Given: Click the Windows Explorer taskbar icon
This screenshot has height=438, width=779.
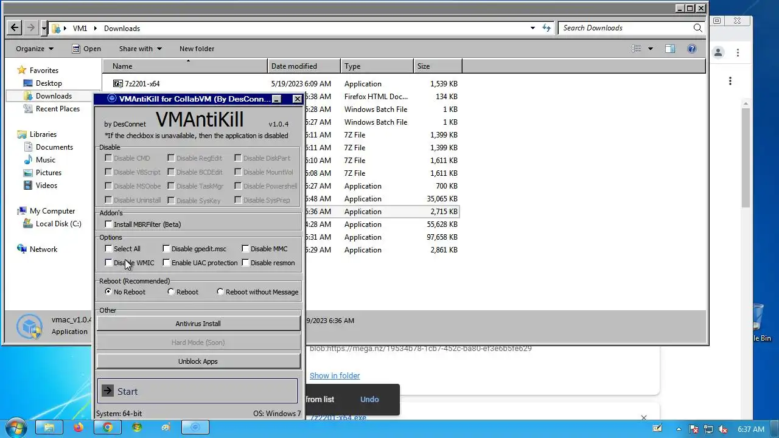Looking at the screenshot, I should [49, 428].
